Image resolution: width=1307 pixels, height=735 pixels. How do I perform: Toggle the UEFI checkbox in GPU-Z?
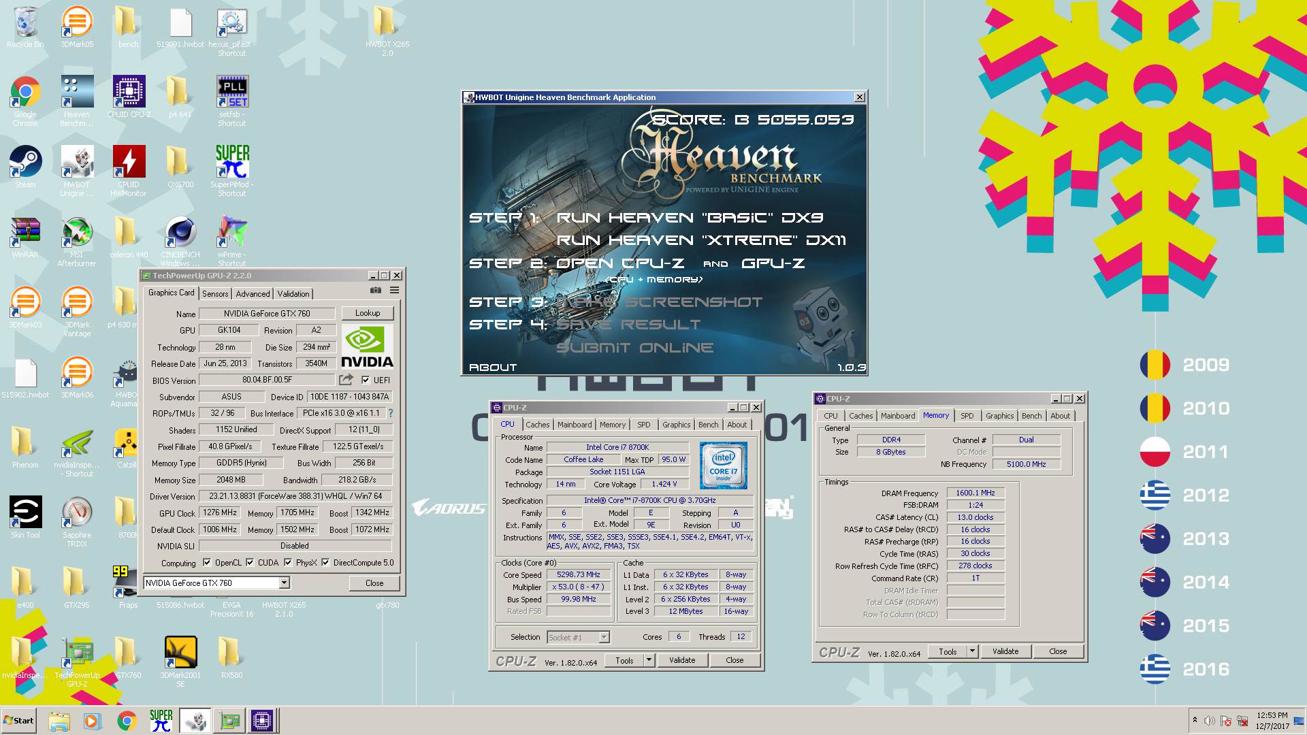coord(366,380)
